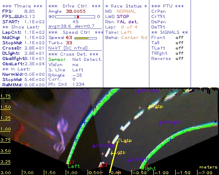The width and height of the screenshot is (219, 175).
Task: Click the PTU panel header
Action: pos(167,6)
